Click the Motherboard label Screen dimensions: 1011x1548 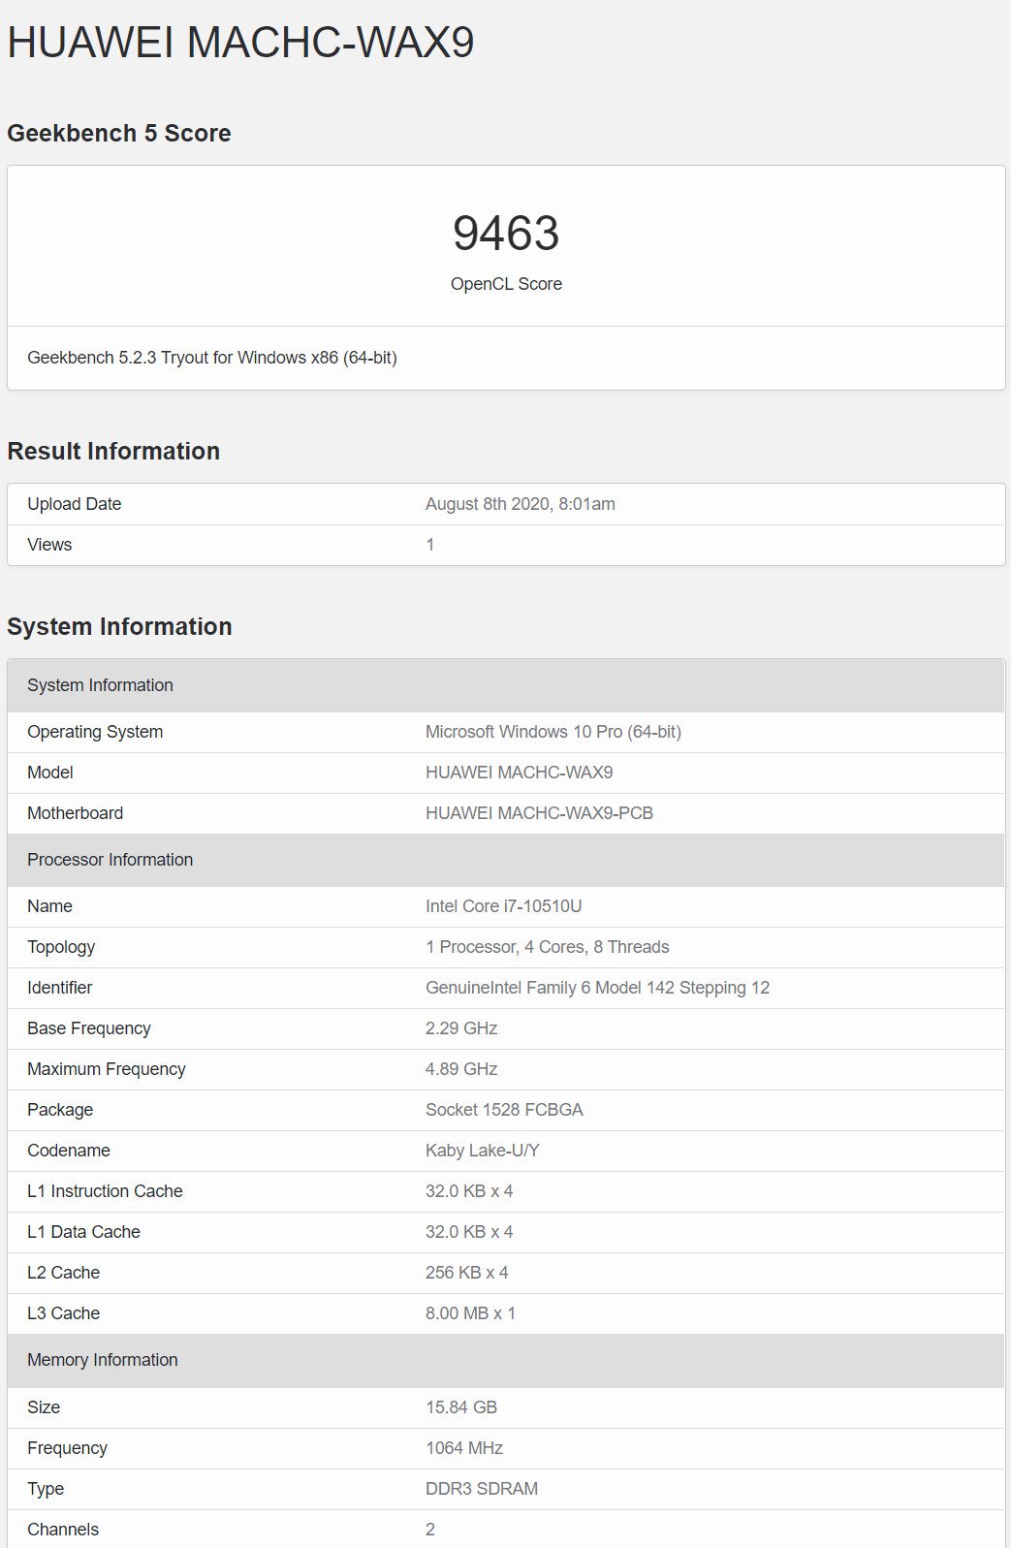tap(76, 813)
